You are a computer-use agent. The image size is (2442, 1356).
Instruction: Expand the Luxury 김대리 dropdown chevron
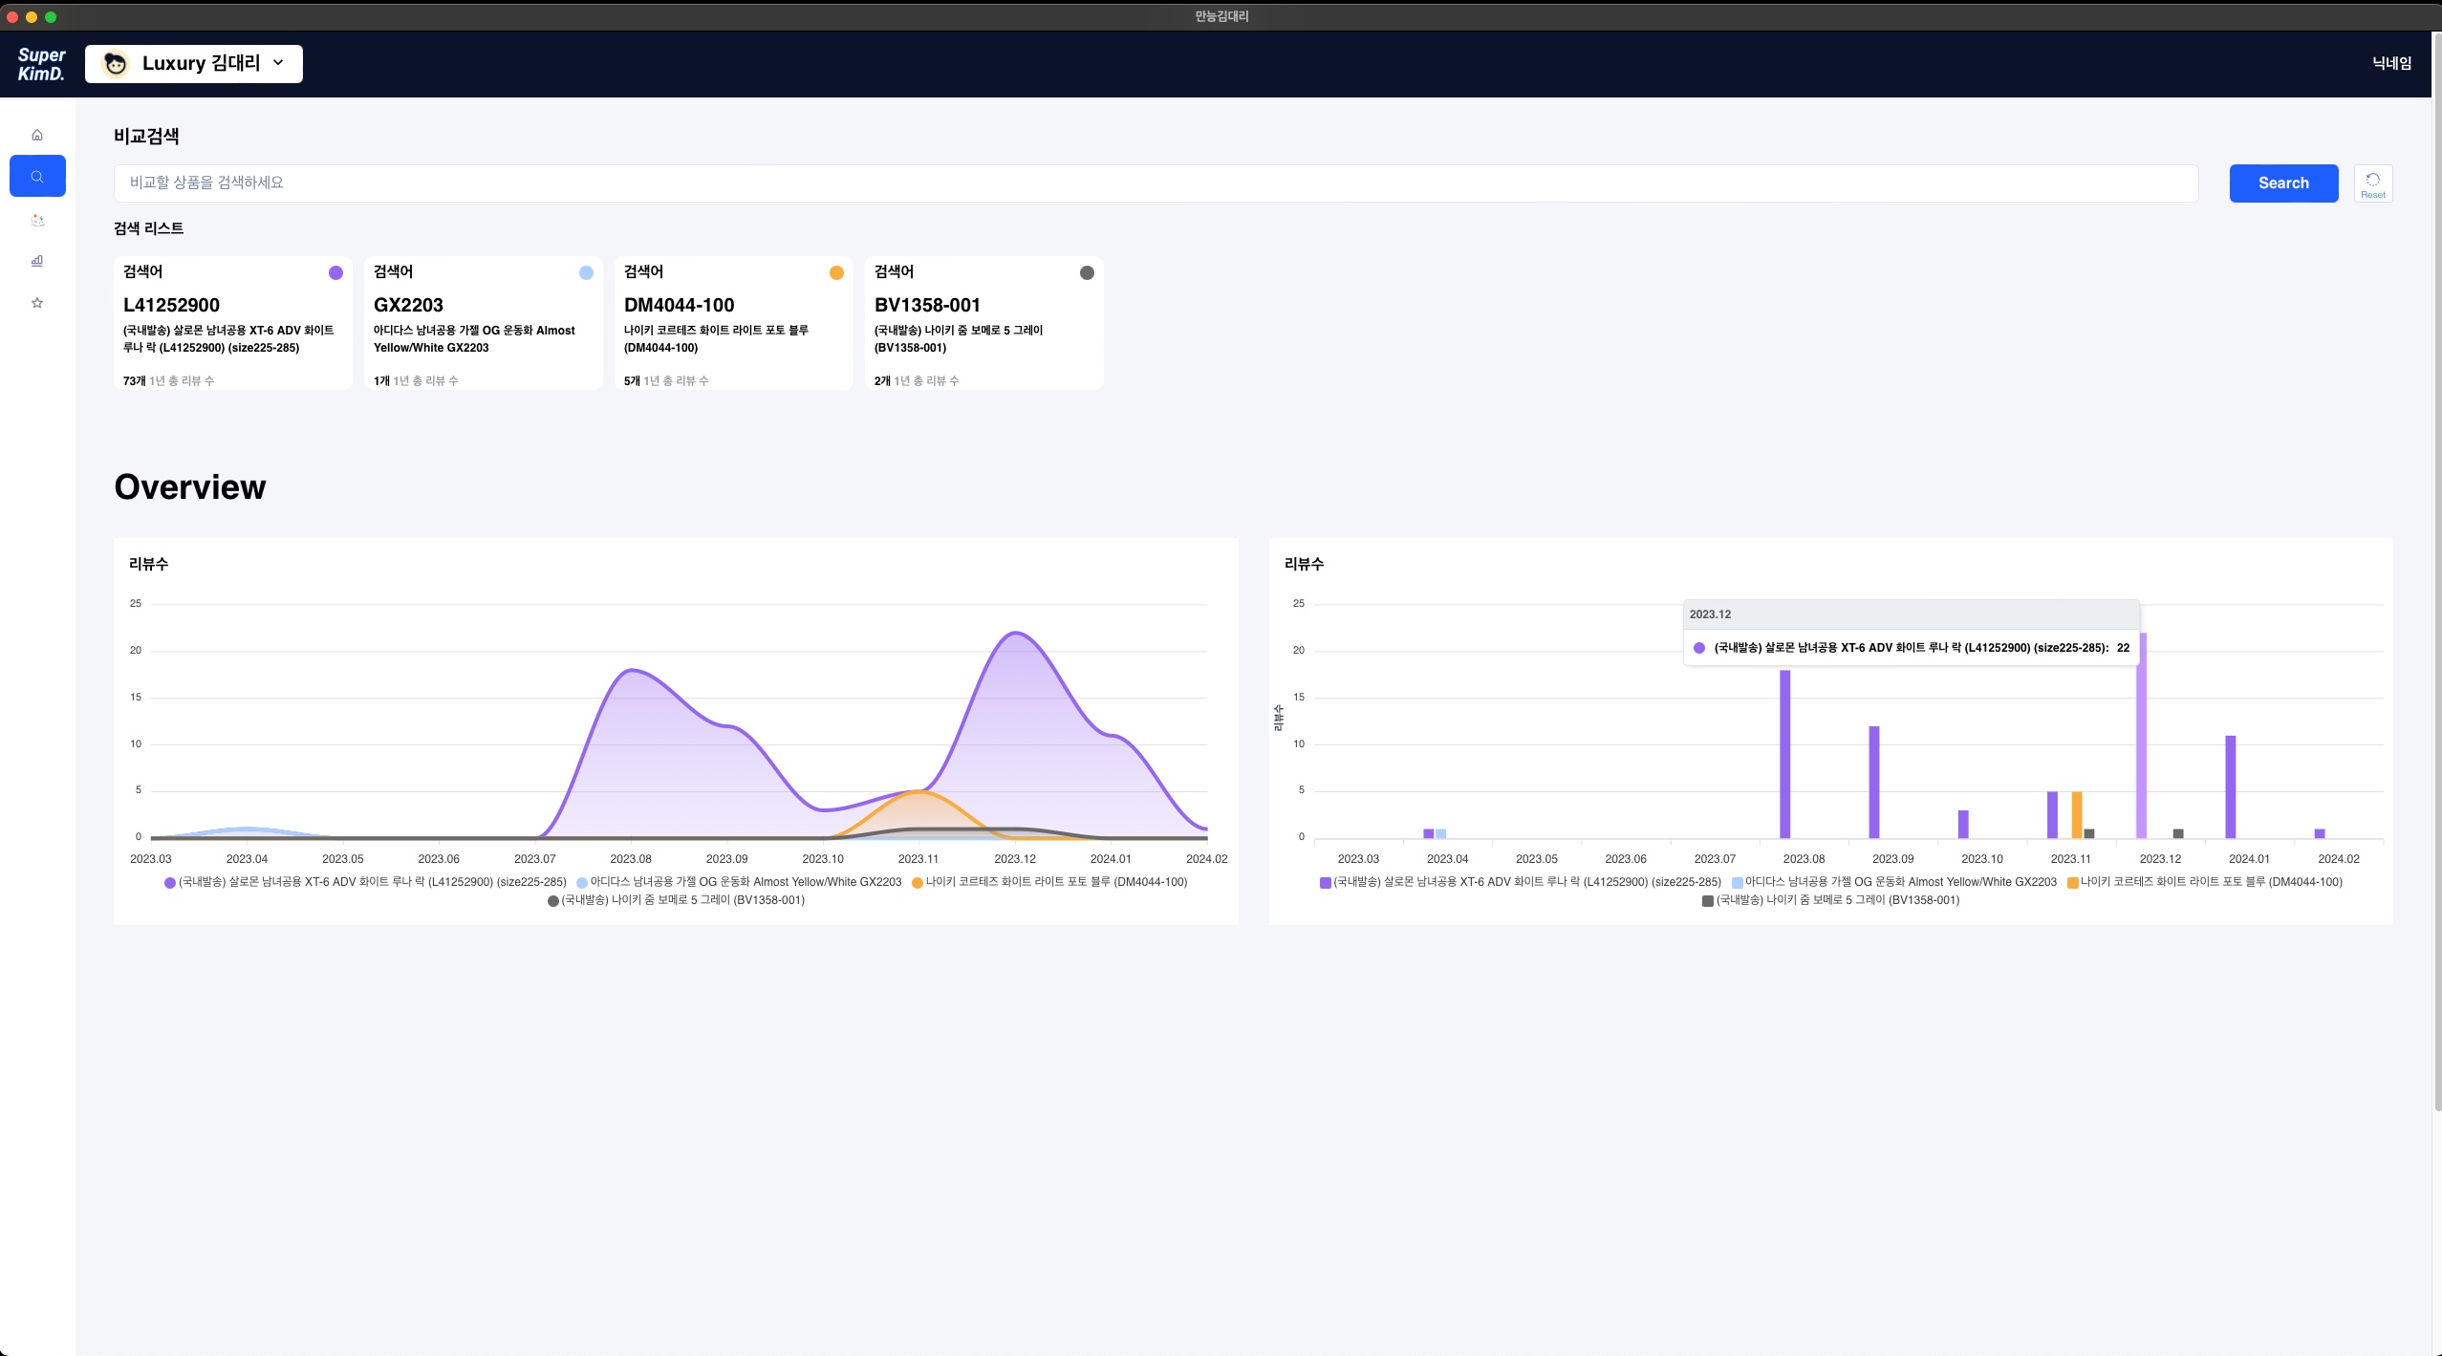click(x=278, y=63)
